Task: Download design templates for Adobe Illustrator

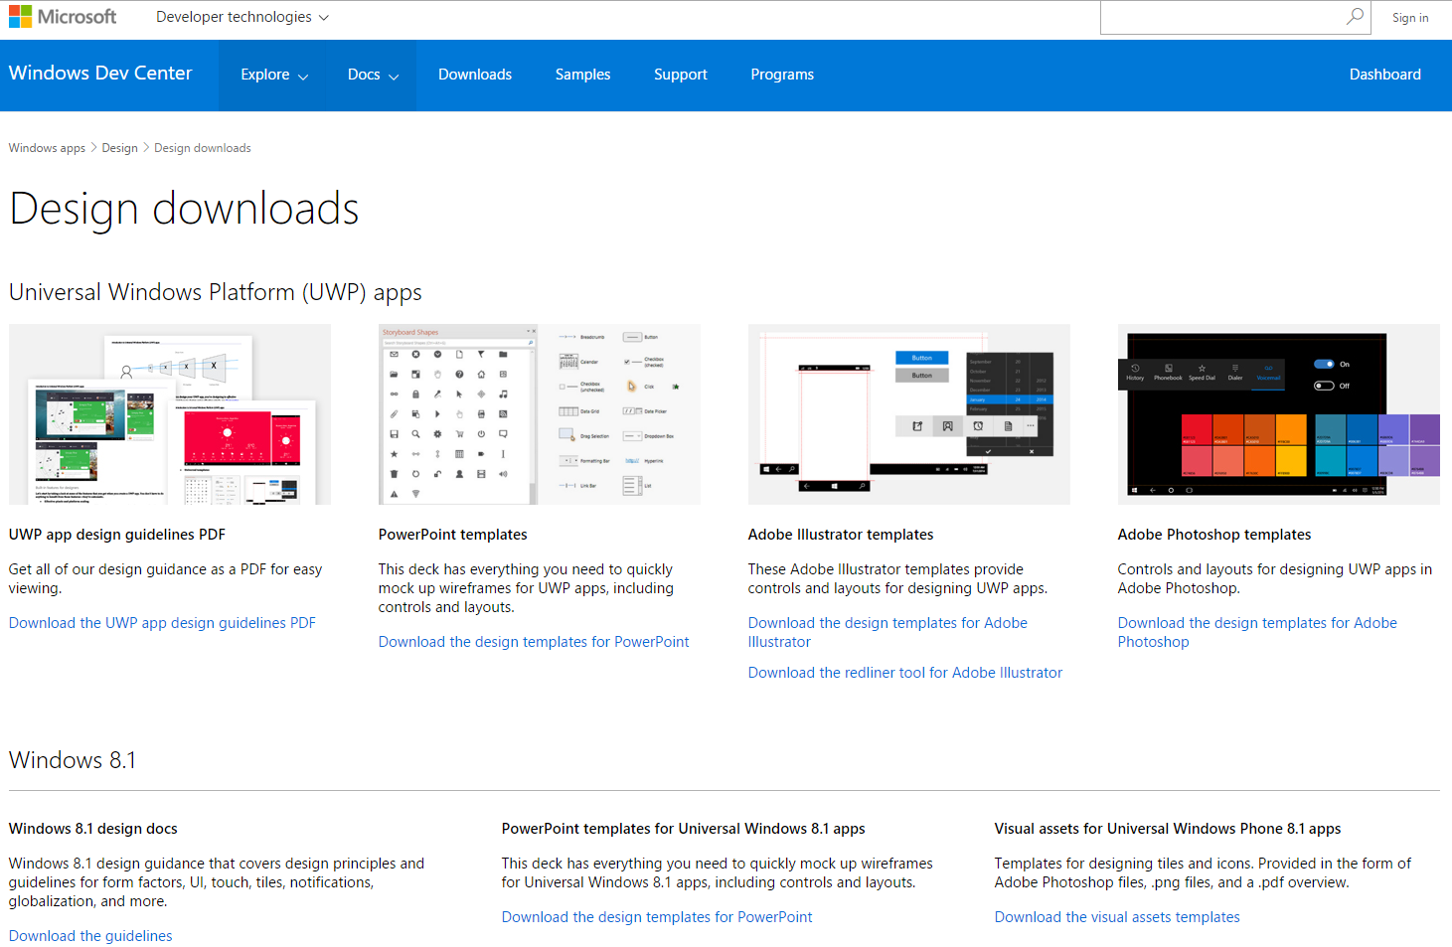Action: tap(887, 632)
